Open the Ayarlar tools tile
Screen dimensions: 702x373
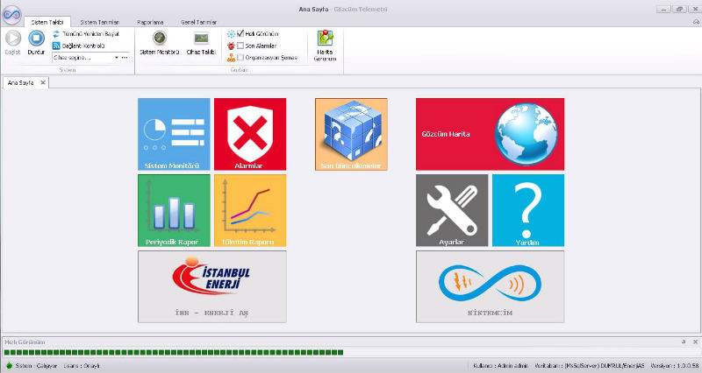point(452,210)
